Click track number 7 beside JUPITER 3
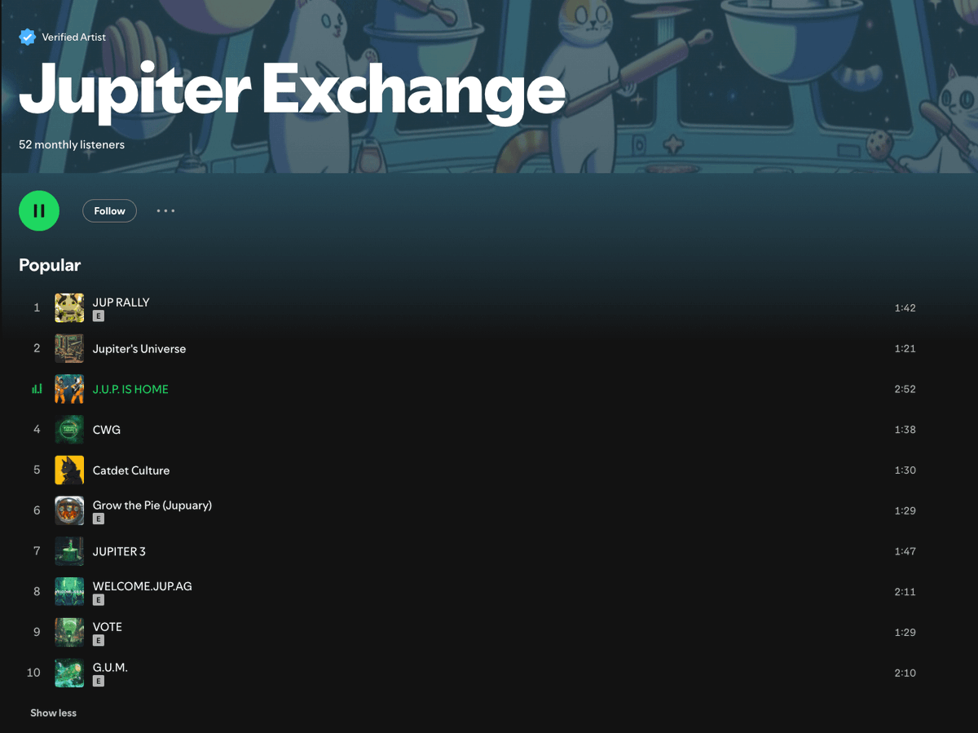The height and width of the screenshot is (733, 978). 37,551
